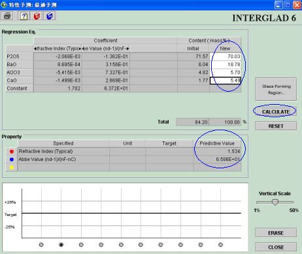Click the Initial column header
Screen dimensions: 302x254
[193, 48]
